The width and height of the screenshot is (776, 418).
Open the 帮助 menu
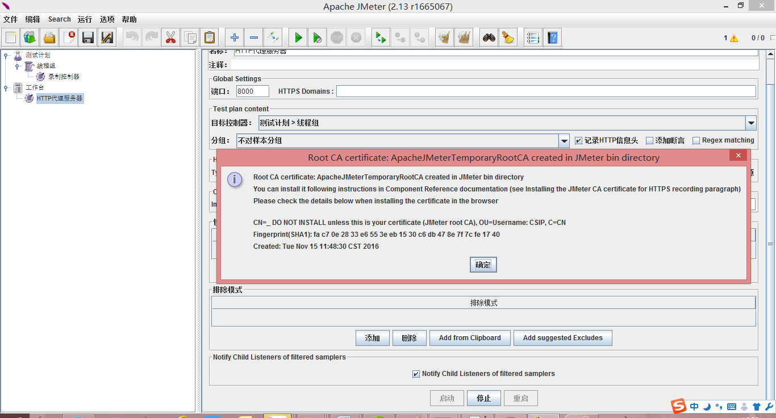pyautogui.click(x=130, y=19)
